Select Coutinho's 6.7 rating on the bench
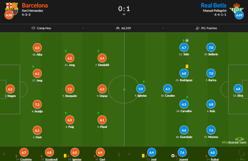This screenshot has width=248, height=161. click(24, 152)
